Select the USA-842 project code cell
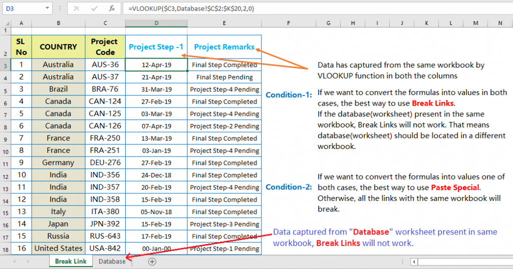Screen dimensions: 513x269 coord(105,248)
